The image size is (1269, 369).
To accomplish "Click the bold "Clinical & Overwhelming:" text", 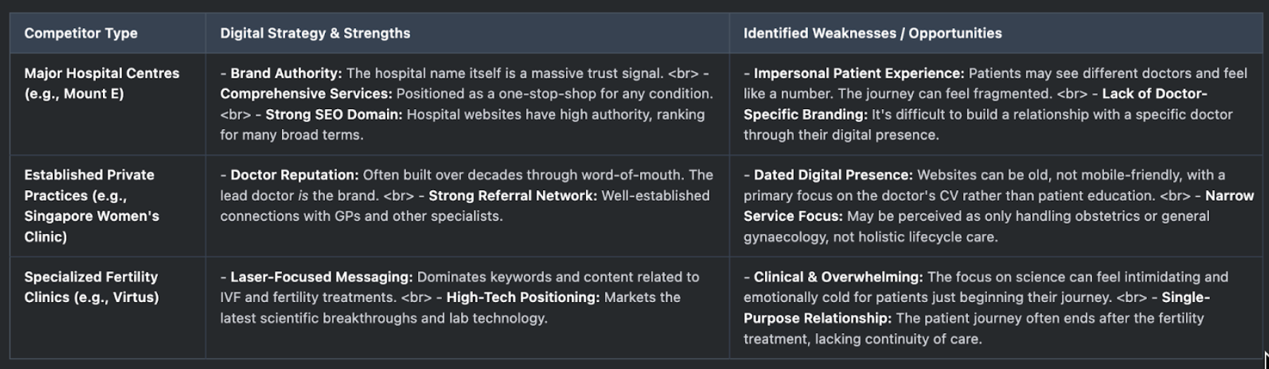I will coord(838,277).
